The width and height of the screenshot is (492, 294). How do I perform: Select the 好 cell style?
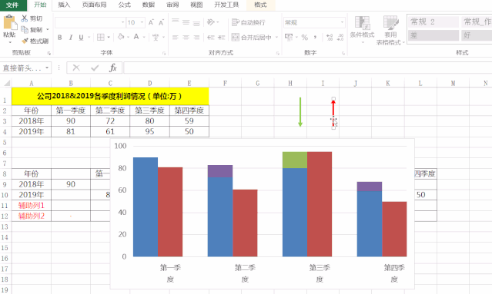click(x=477, y=35)
